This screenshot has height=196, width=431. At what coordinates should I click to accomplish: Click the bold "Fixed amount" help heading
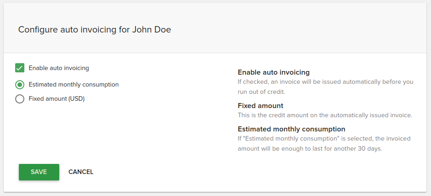point(261,106)
